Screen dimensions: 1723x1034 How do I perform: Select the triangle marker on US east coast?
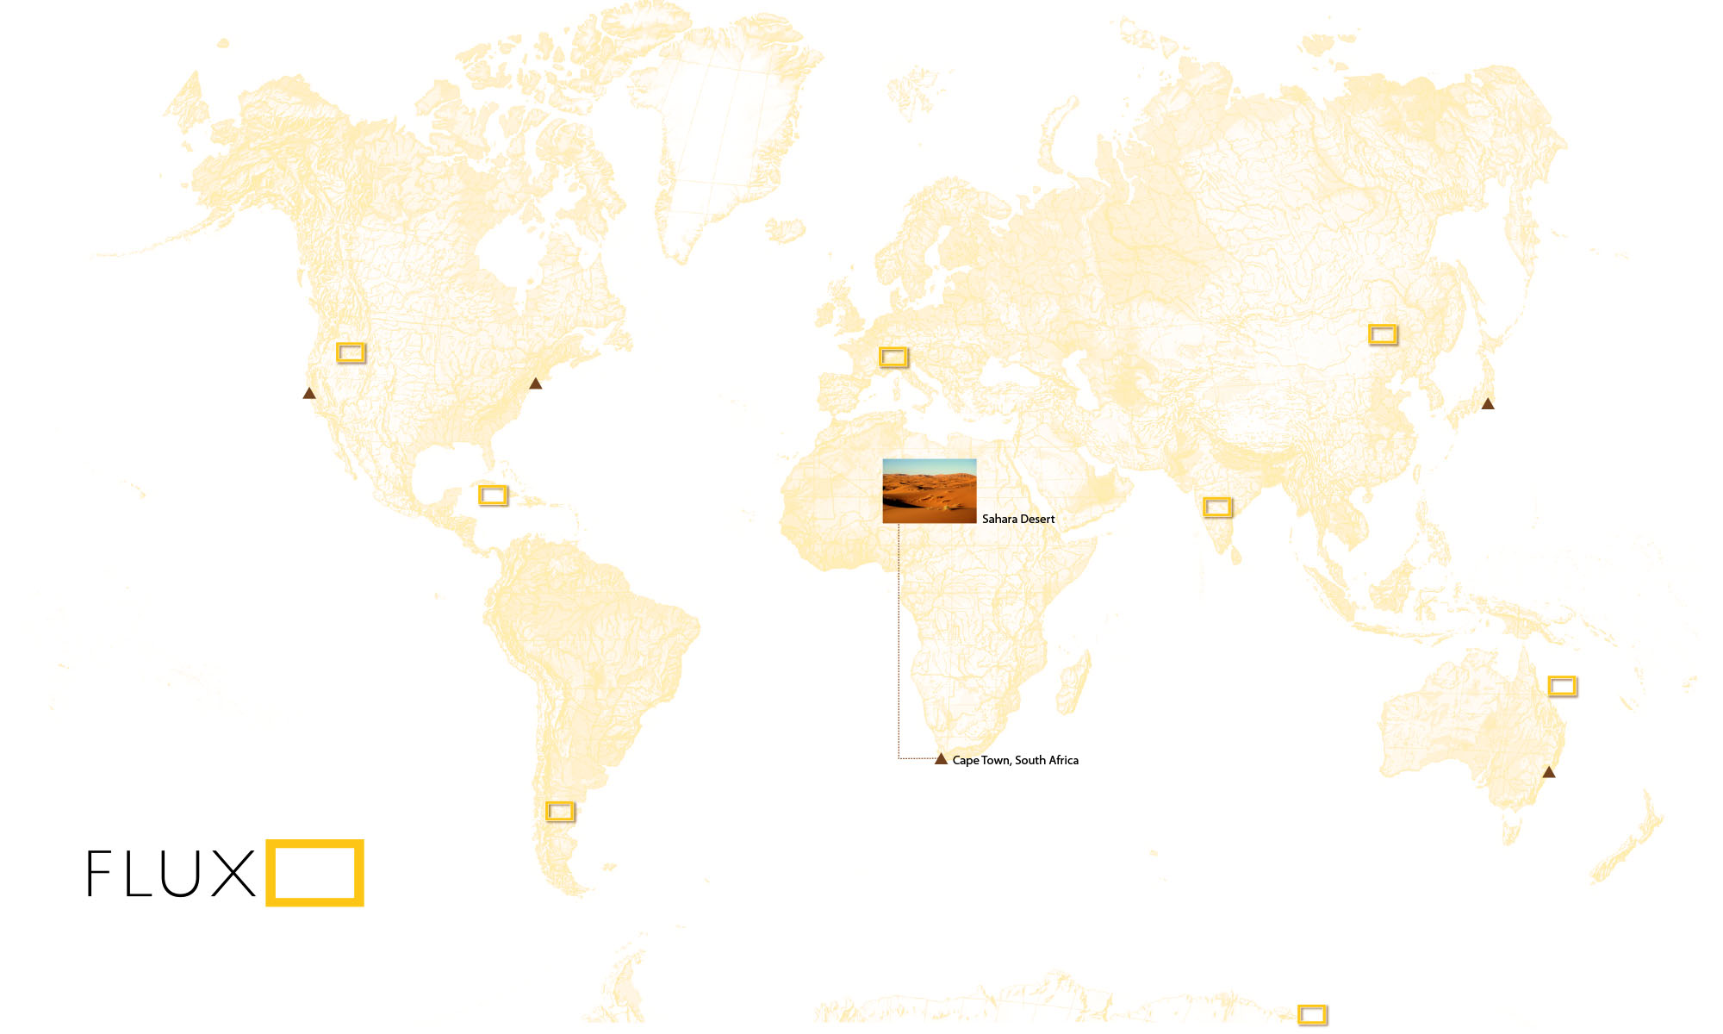click(535, 384)
